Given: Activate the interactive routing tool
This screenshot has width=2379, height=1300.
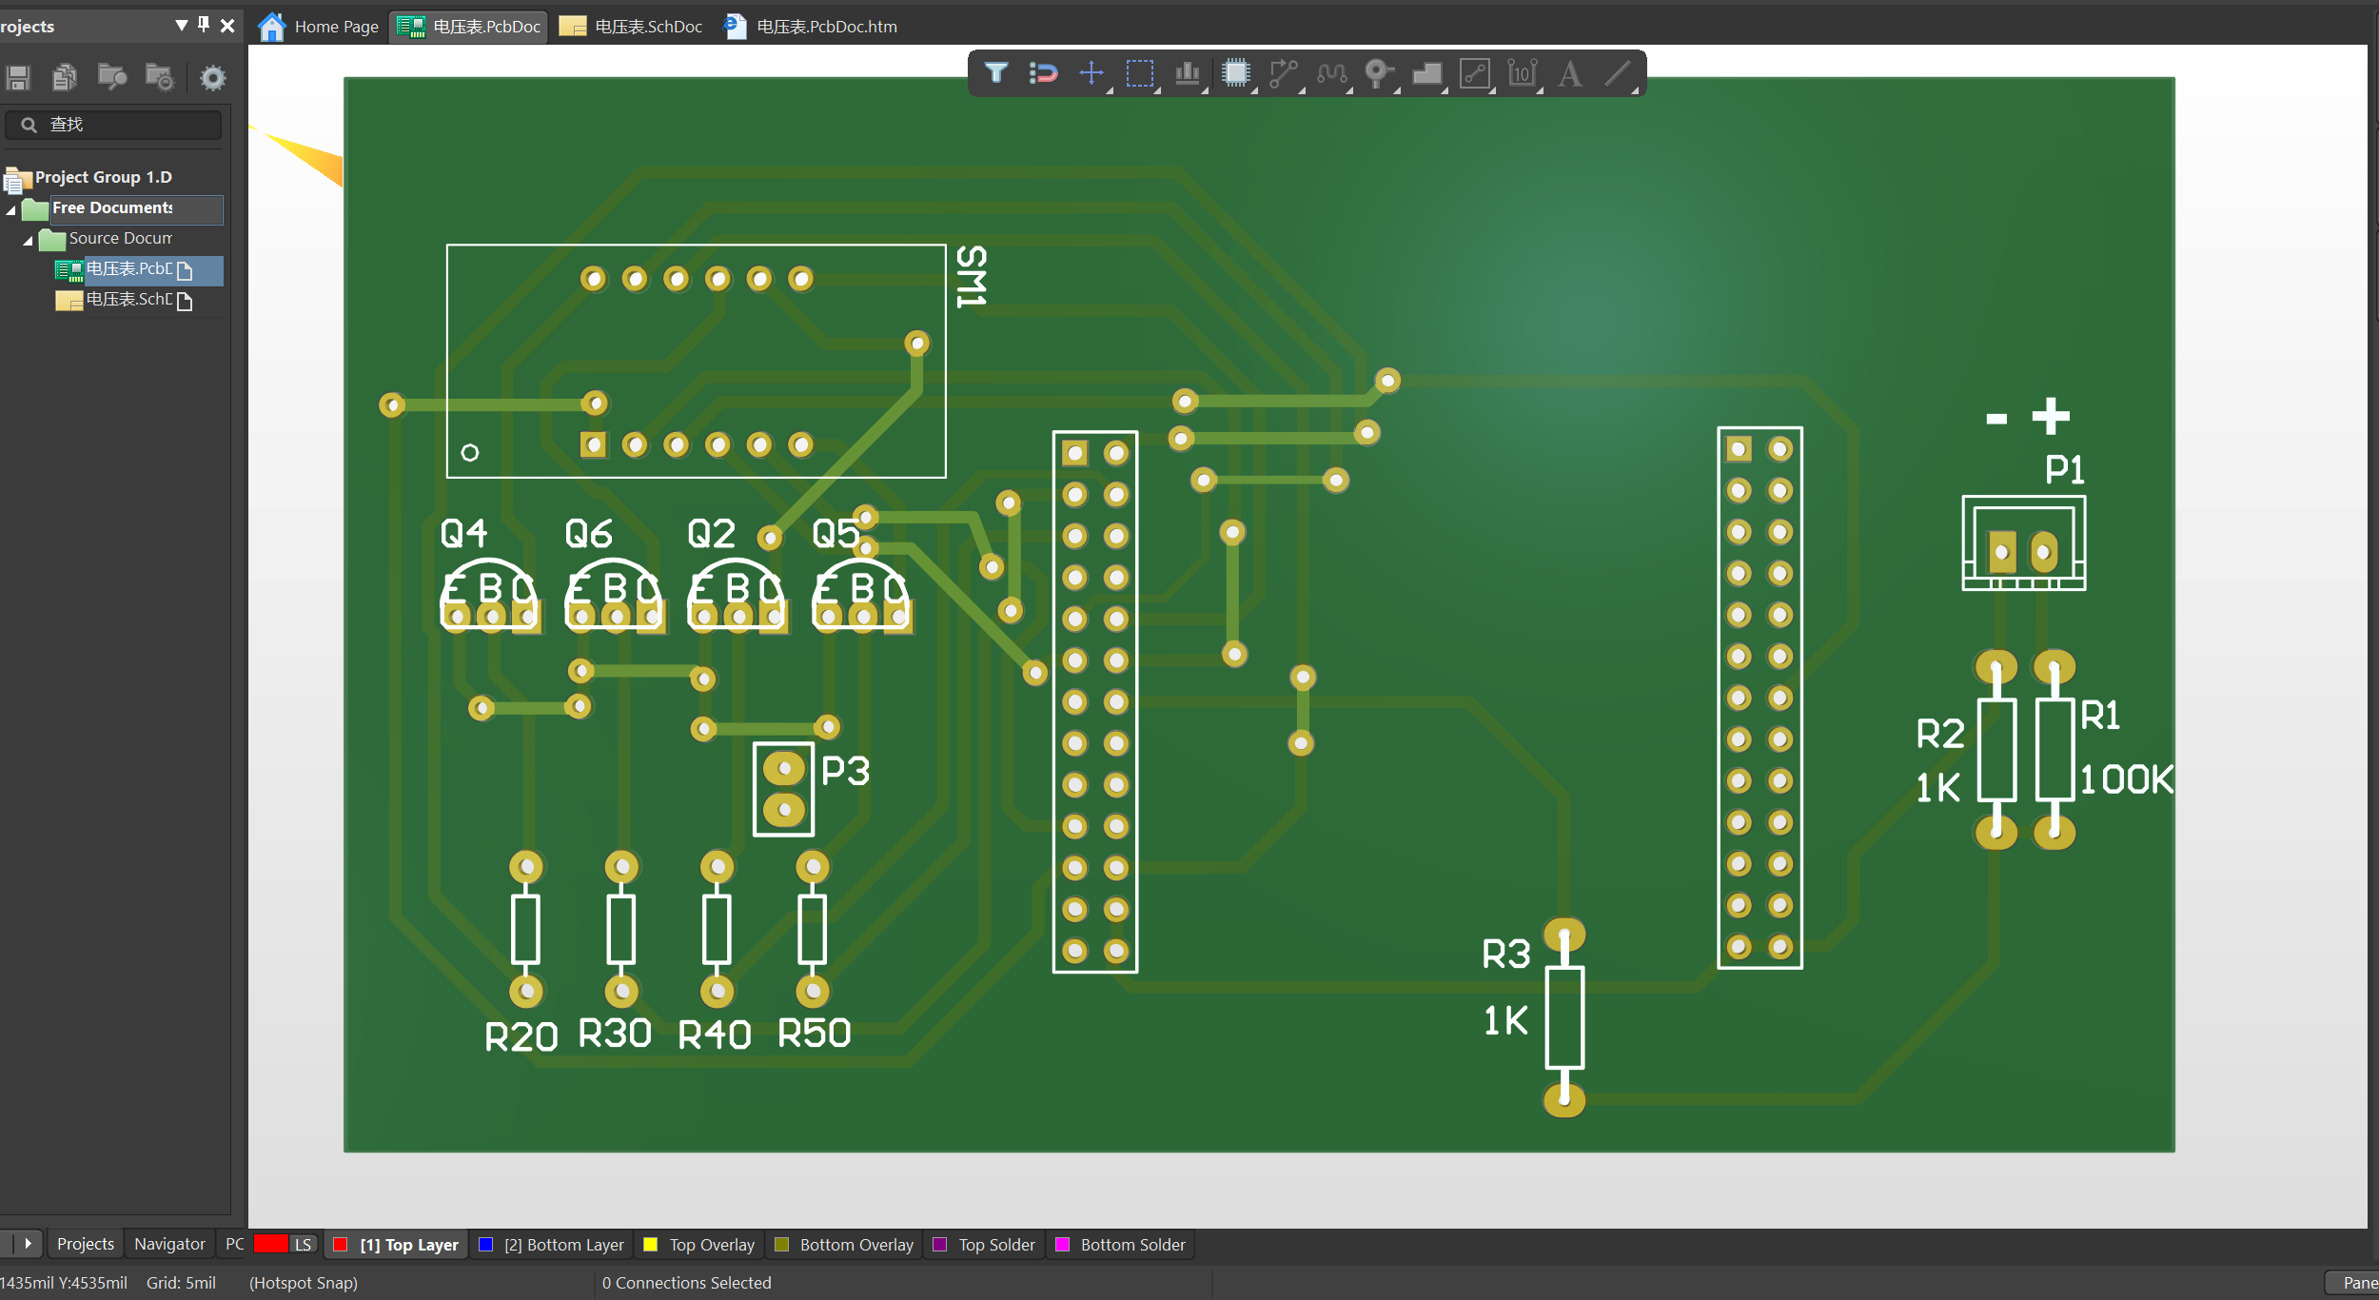Looking at the screenshot, I should pyautogui.click(x=1283, y=73).
